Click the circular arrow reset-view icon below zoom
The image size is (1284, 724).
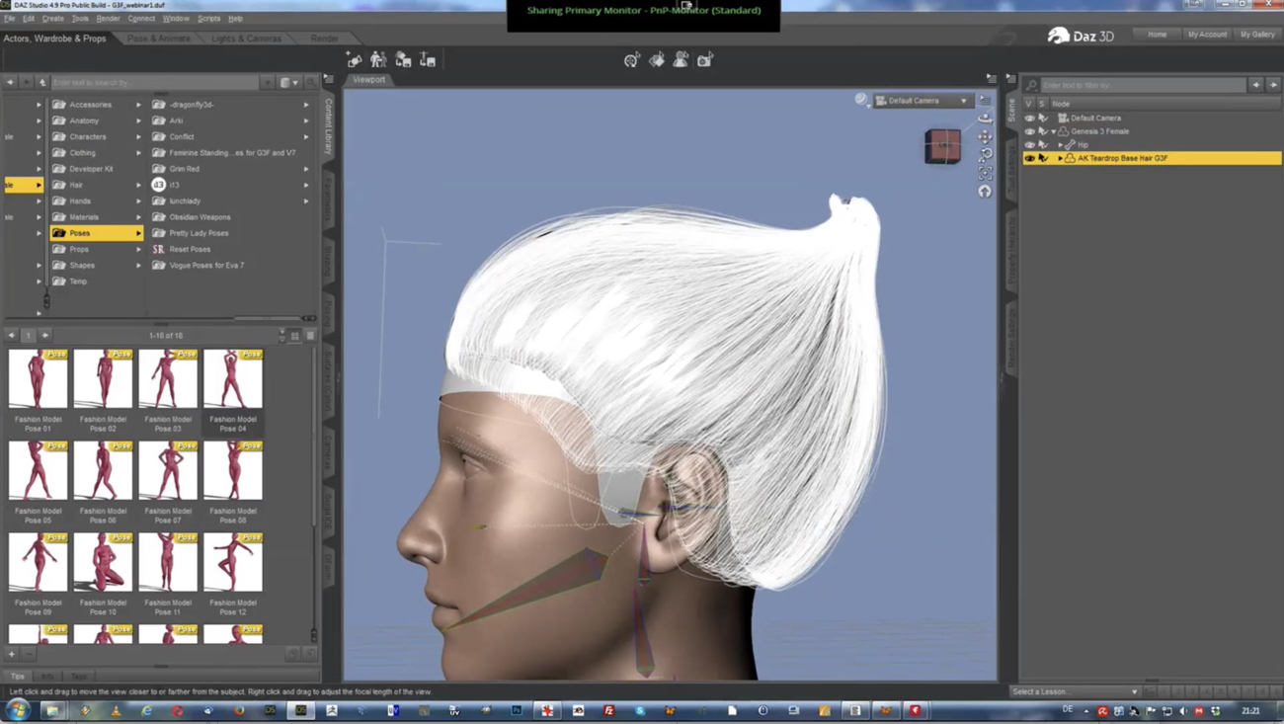(x=984, y=189)
